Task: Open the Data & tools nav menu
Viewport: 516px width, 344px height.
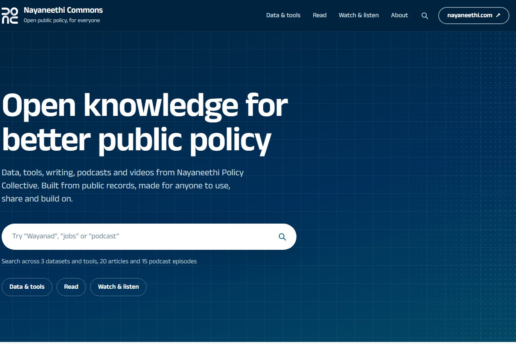Action: 283,16
